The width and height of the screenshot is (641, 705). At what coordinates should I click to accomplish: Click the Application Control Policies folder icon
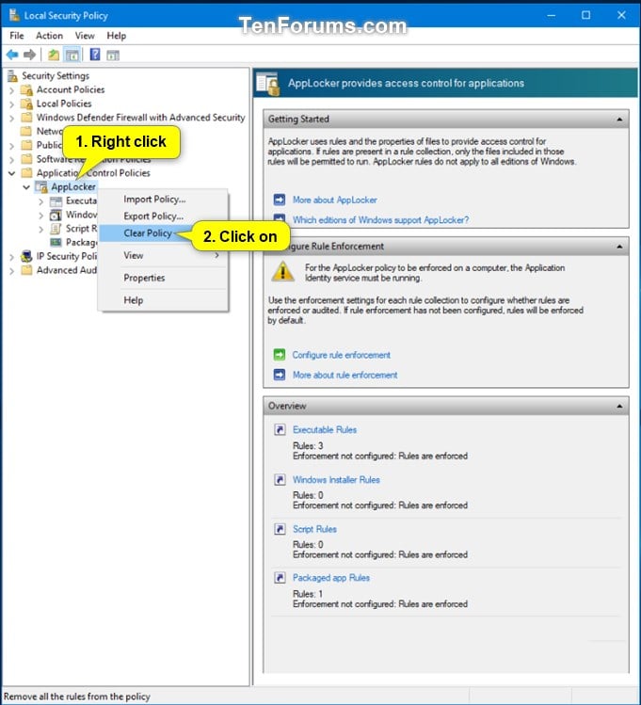pyautogui.click(x=27, y=173)
